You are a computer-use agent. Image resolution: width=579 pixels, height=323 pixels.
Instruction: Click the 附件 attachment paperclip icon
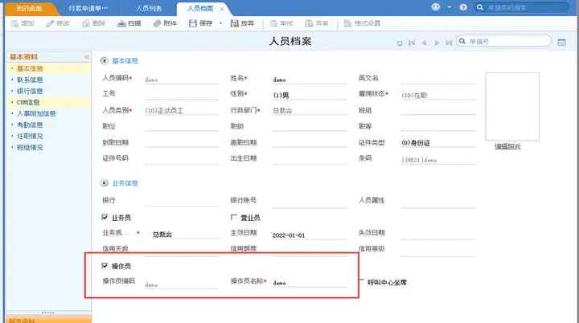point(158,23)
